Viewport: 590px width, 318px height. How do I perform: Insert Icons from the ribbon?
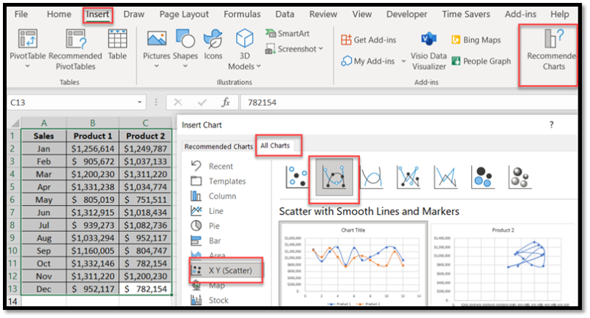(213, 44)
